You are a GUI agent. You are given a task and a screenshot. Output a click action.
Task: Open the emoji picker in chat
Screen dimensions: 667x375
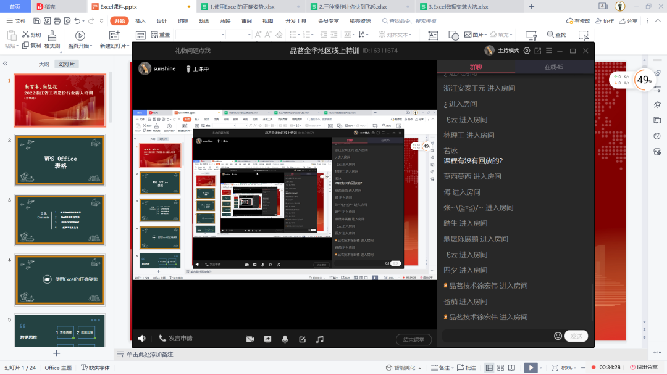click(x=558, y=336)
